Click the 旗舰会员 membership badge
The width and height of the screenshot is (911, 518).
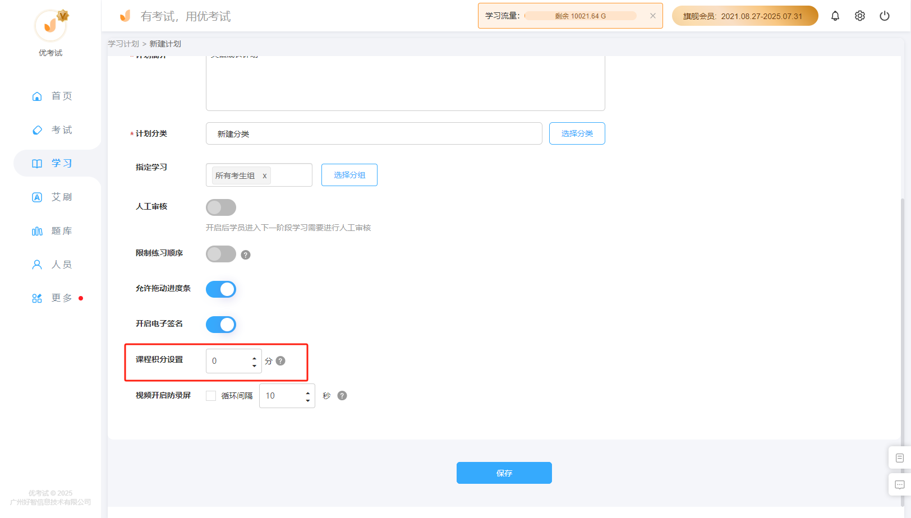click(745, 16)
